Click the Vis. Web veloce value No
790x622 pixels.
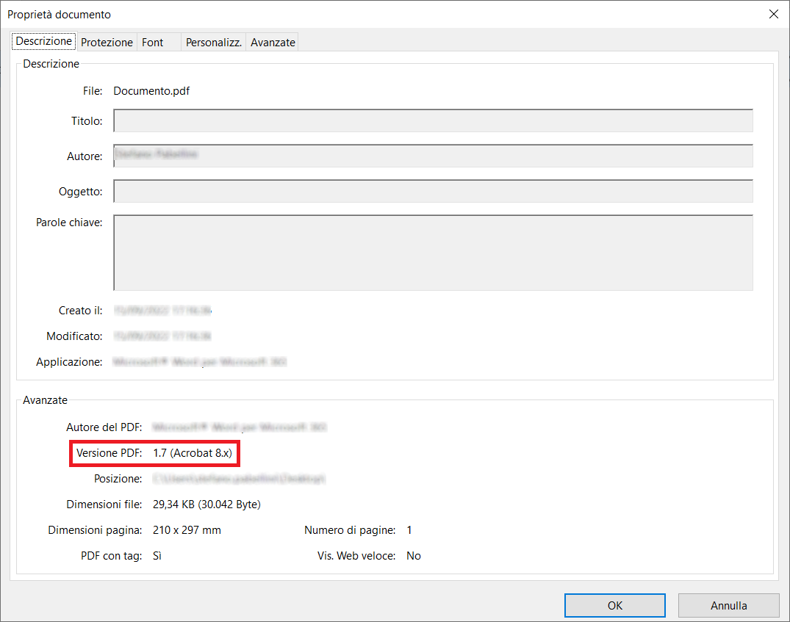click(x=414, y=556)
